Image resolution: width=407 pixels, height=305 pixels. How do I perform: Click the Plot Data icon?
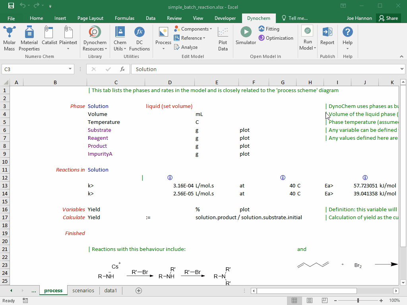pos(223,38)
